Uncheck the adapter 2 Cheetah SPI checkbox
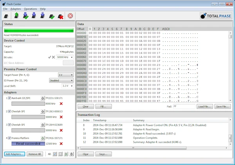The width and height of the screenshot is (235, 165). click(9, 111)
